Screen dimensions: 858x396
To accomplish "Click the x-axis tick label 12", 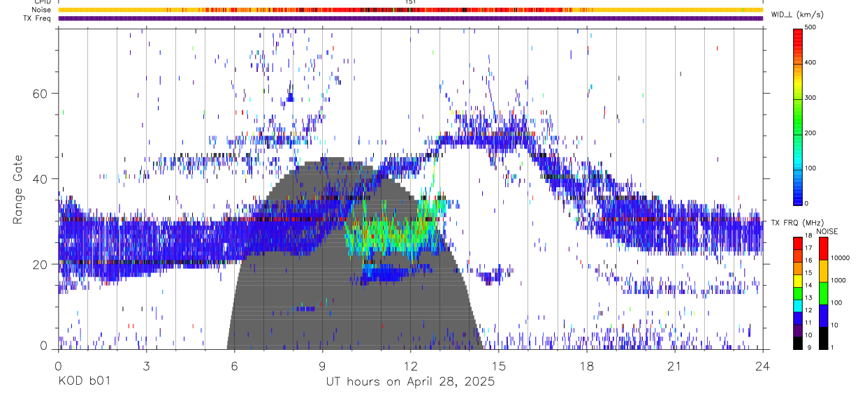I will pyautogui.click(x=410, y=366).
